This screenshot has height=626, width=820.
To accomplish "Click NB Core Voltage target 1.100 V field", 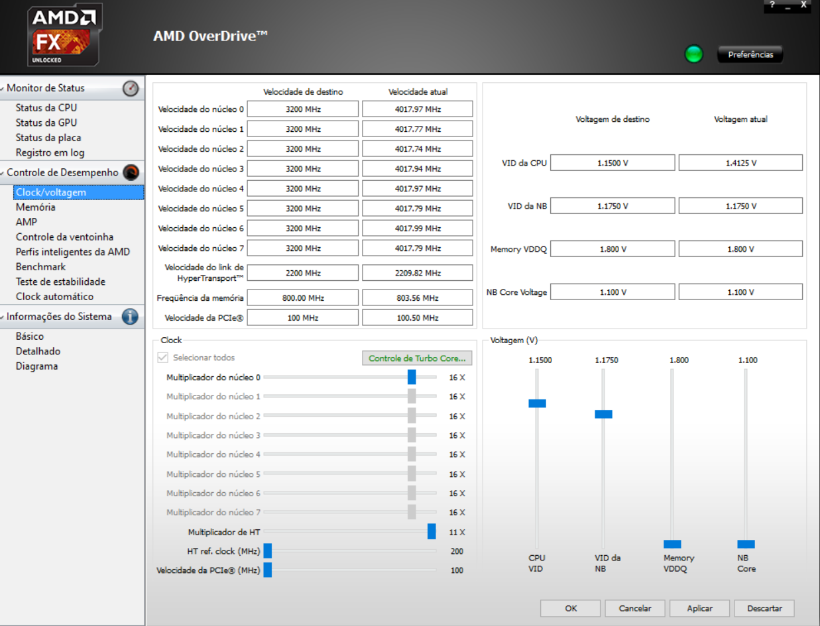I will pos(613,292).
